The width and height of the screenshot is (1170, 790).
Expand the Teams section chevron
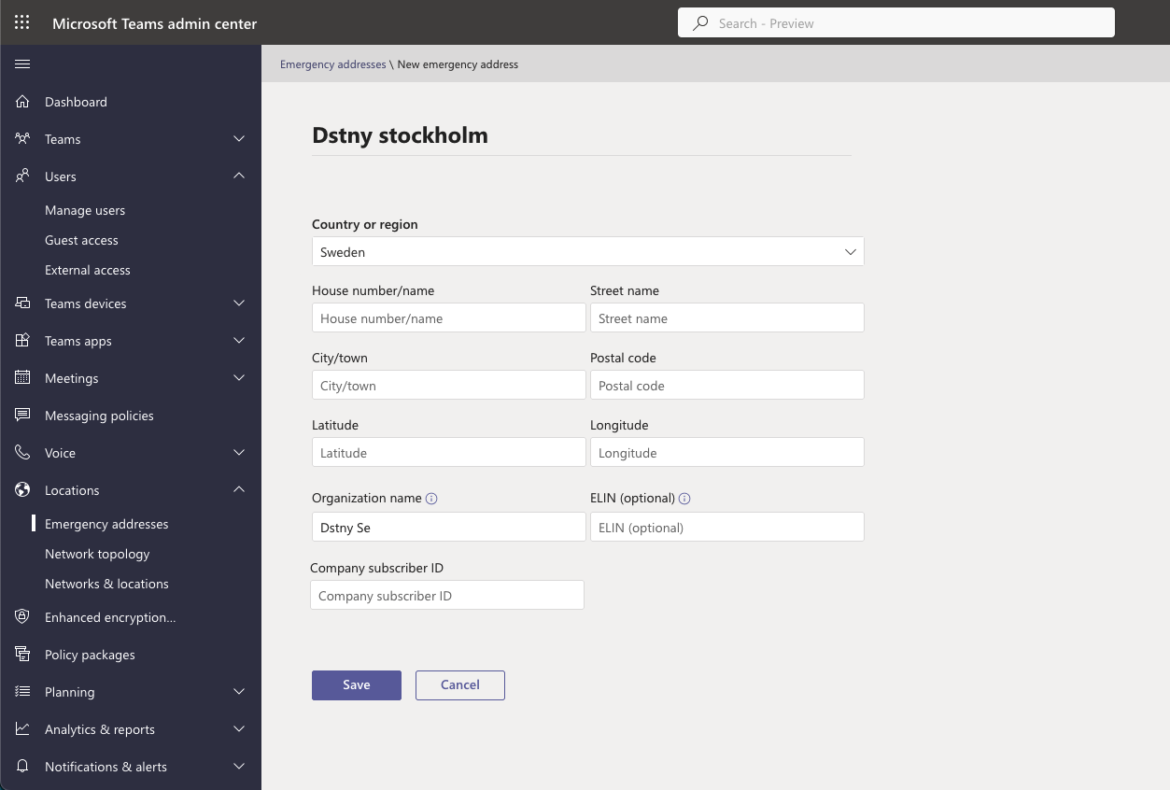tap(239, 139)
